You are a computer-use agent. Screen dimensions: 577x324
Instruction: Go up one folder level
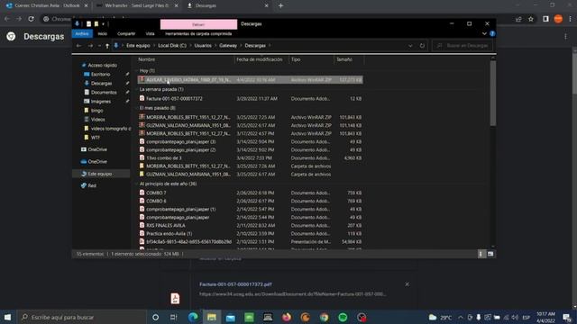coord(107,46)
